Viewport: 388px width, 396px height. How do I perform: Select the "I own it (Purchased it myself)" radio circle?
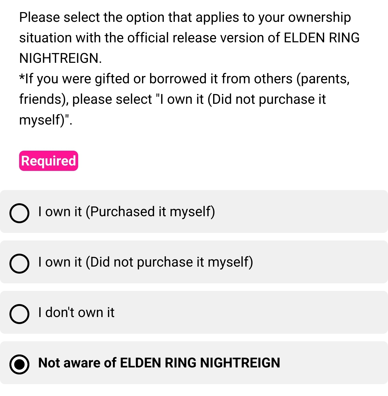(19, 213)
